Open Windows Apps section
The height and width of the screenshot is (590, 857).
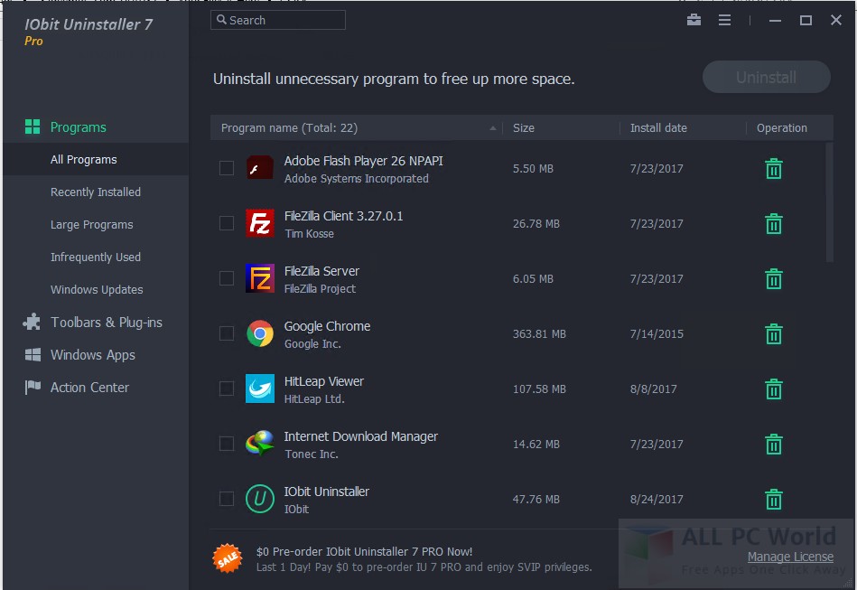pyautogui.click(x=93, y=355)
